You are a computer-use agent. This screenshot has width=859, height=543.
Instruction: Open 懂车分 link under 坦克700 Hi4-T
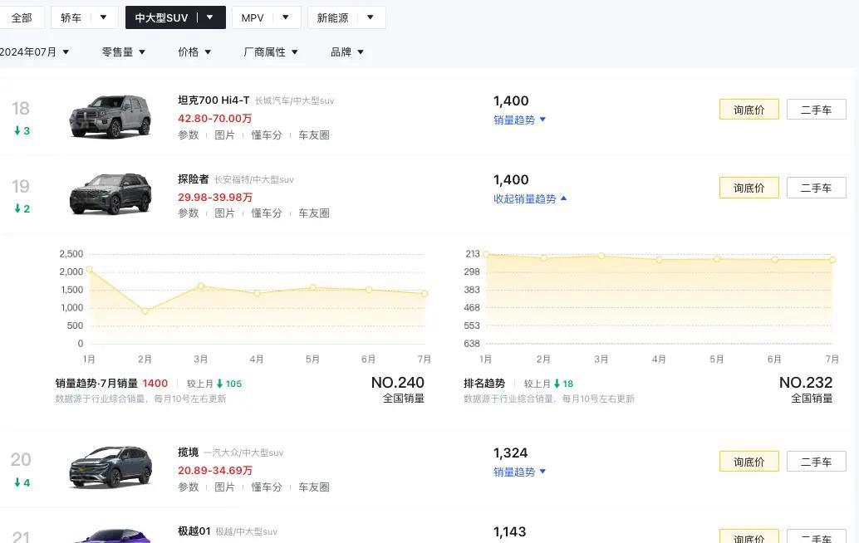[x=266, y=135]
